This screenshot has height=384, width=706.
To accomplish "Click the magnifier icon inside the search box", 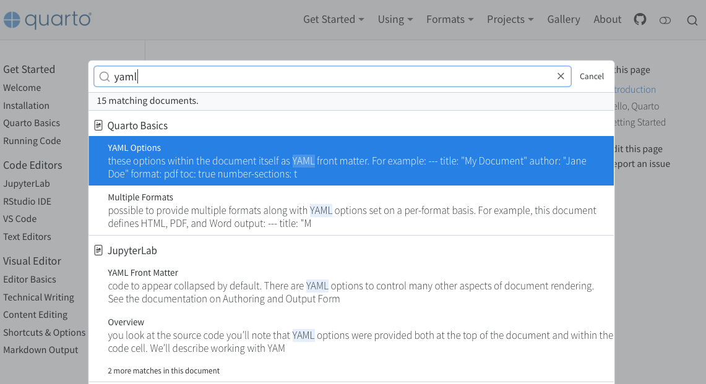I will pyautogui.click(x=105, y=76).
